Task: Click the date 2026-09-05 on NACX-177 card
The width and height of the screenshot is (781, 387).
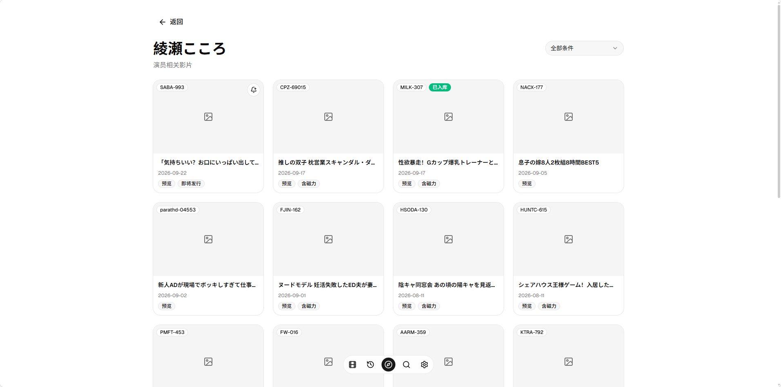Action: (x=533, y=173)
